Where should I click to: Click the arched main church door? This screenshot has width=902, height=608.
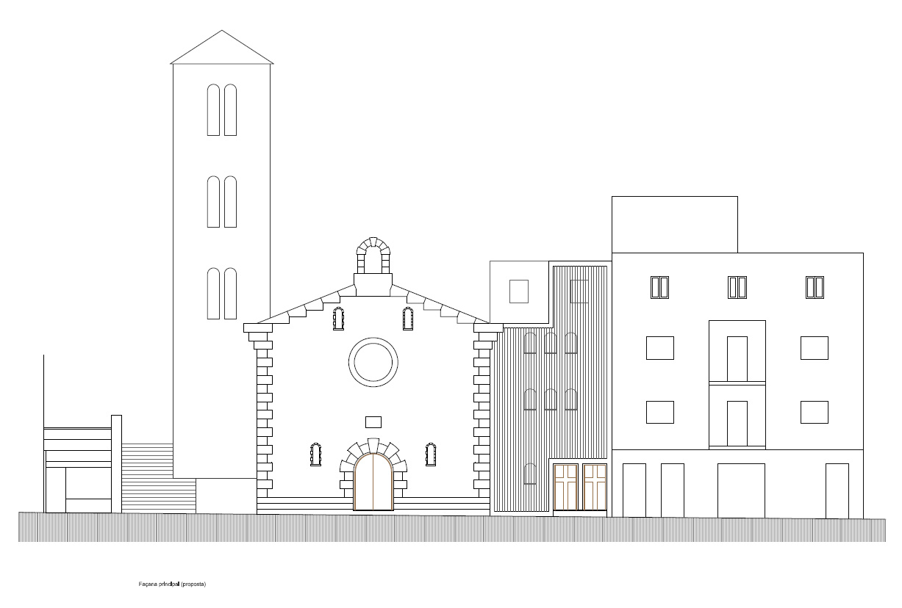pos(373,482)
